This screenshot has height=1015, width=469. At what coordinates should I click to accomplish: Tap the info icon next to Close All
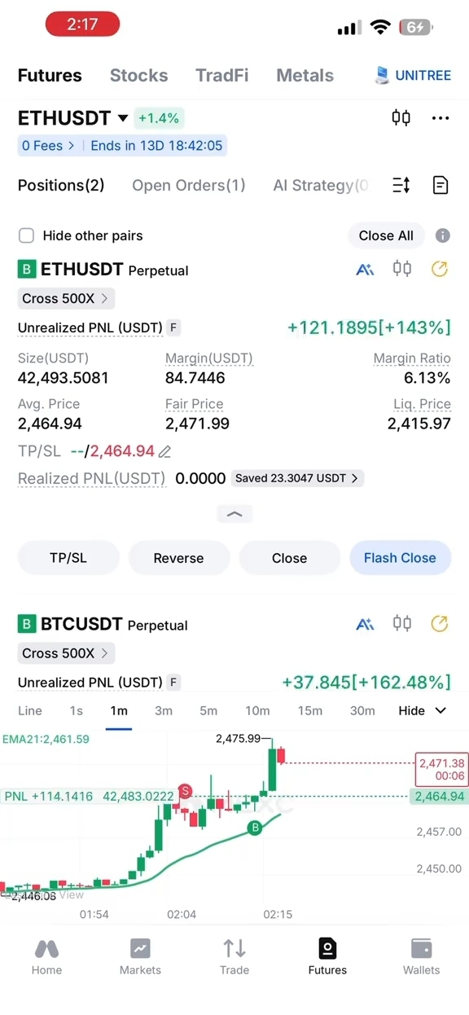(x=443, y=235)
